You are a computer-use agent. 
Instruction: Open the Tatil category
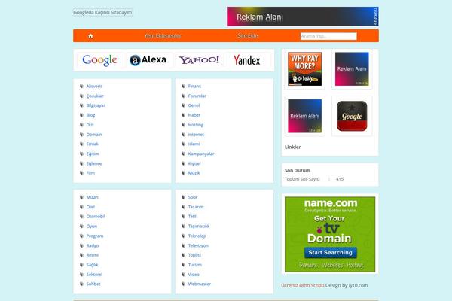click(x=192, y=216)
